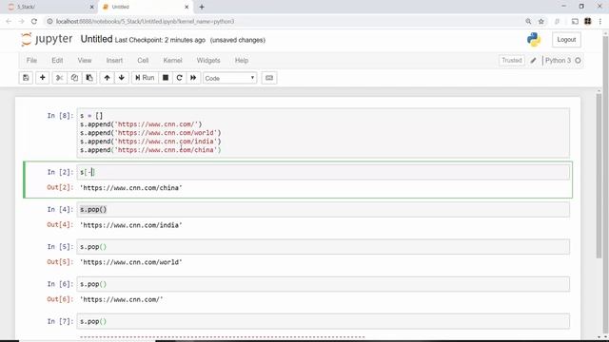
Task: Open a new browser tab
Action: click(x=202, y=7)
